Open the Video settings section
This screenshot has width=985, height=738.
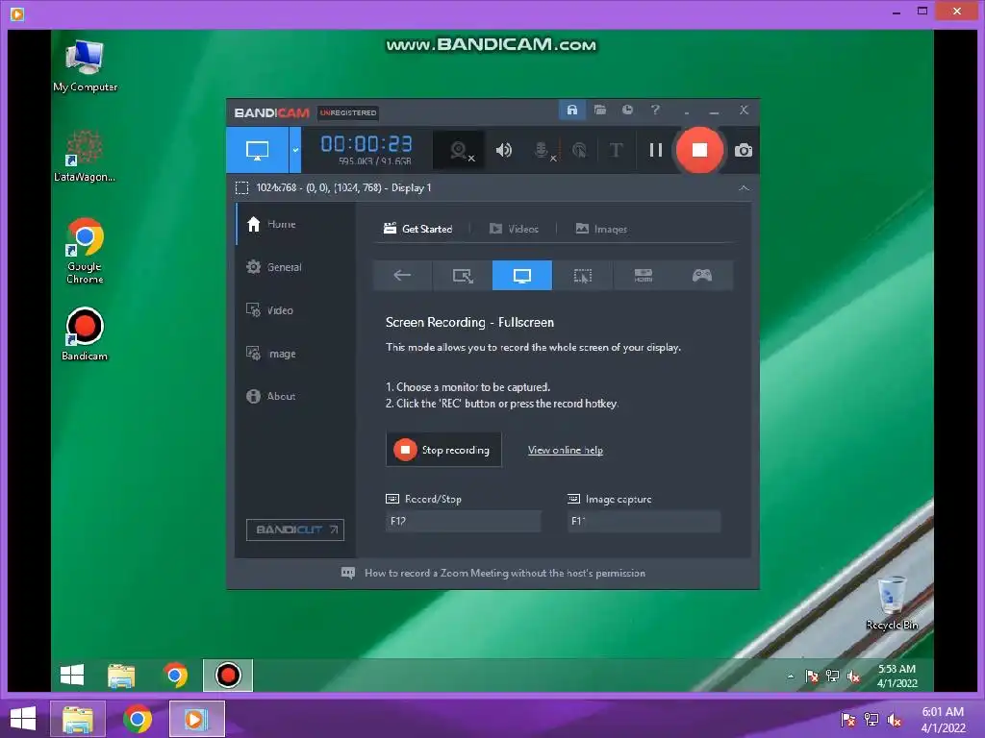[295, 310]
